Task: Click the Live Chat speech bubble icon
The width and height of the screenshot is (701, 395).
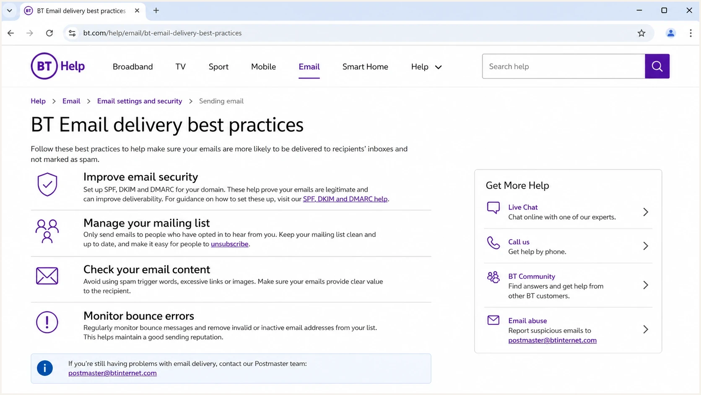Action: tap(493, 208)
